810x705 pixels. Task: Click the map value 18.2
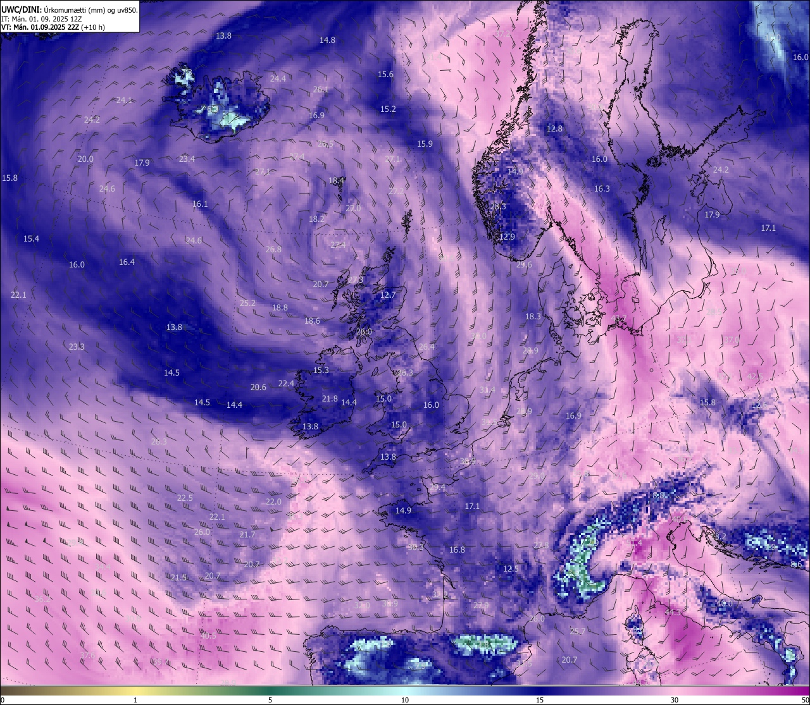coord(316,219)
